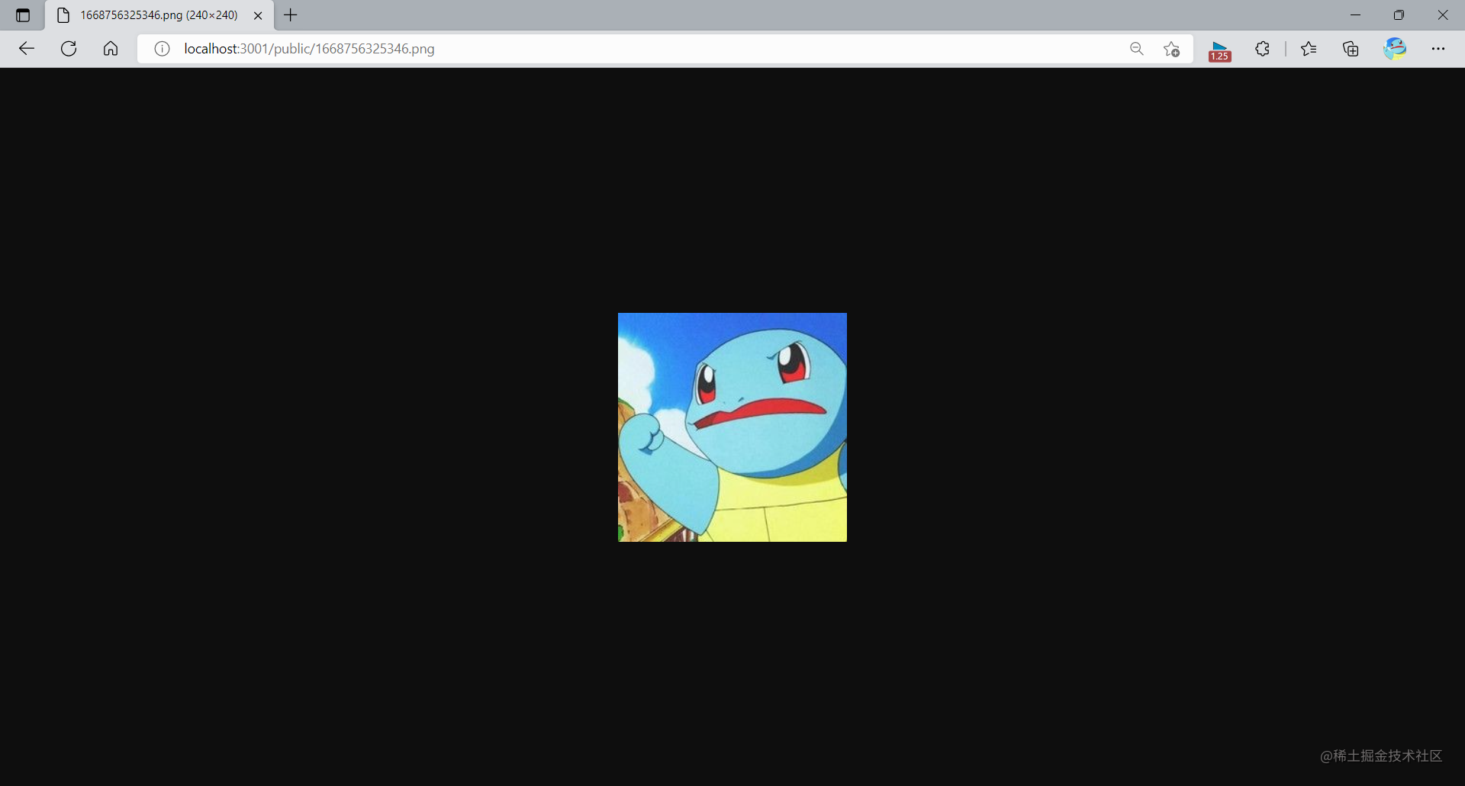Viewport: 1465px width, 786px height.
Task: Zoom out the page with the magnifier icon
Action: (x=1136, y=48)
